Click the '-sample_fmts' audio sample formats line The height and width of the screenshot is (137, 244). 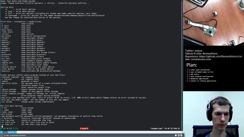pos(29,62)
